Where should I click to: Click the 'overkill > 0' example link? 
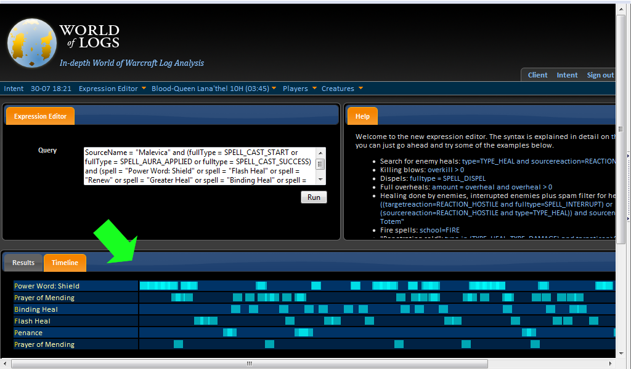tap(446, 170)
